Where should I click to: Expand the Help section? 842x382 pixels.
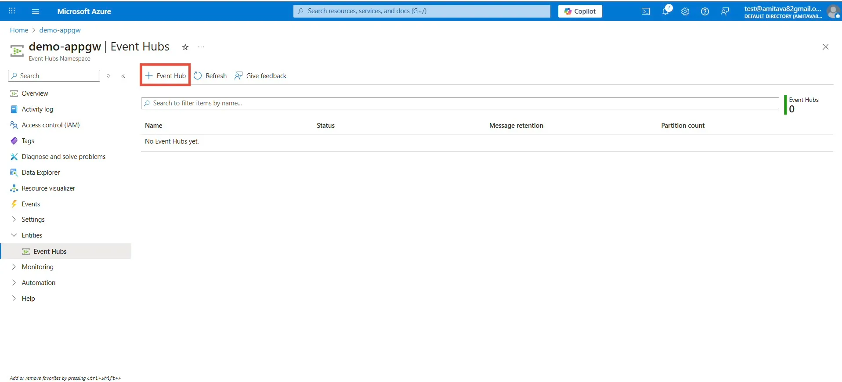point(14,299)
